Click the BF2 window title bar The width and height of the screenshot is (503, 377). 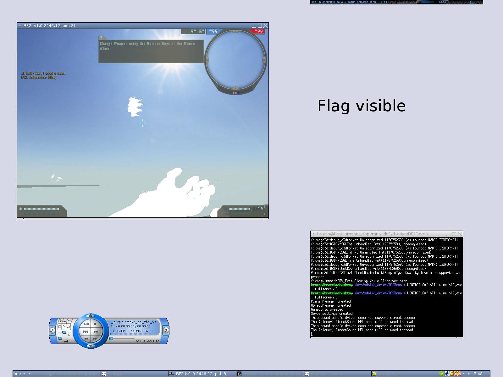(143, 25)
